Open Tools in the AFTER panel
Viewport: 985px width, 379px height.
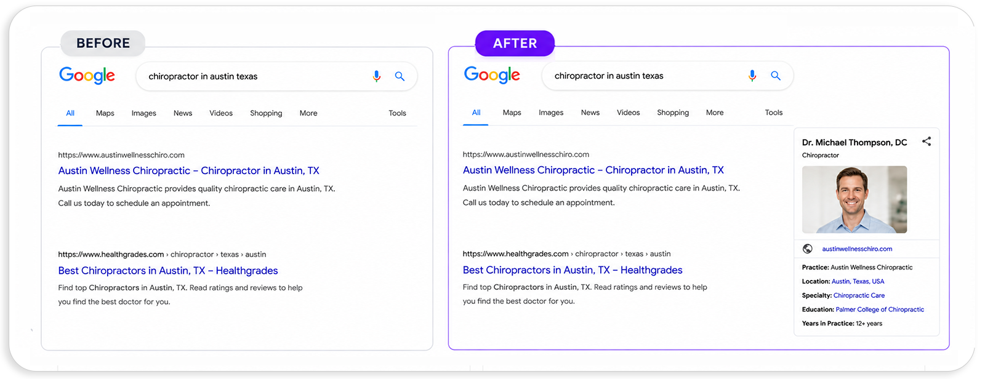pos(774,113)
